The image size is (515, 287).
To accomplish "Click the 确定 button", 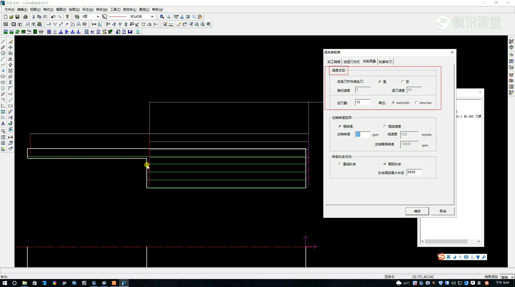I will pos(417,211).
